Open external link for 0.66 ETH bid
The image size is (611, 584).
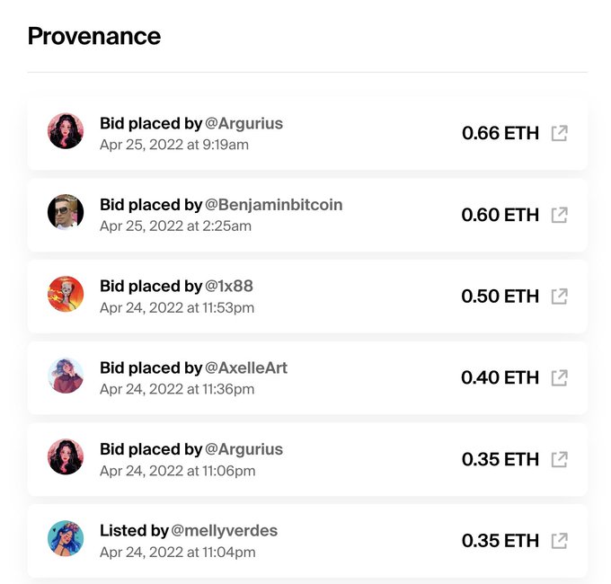click(x=559, y=133)
